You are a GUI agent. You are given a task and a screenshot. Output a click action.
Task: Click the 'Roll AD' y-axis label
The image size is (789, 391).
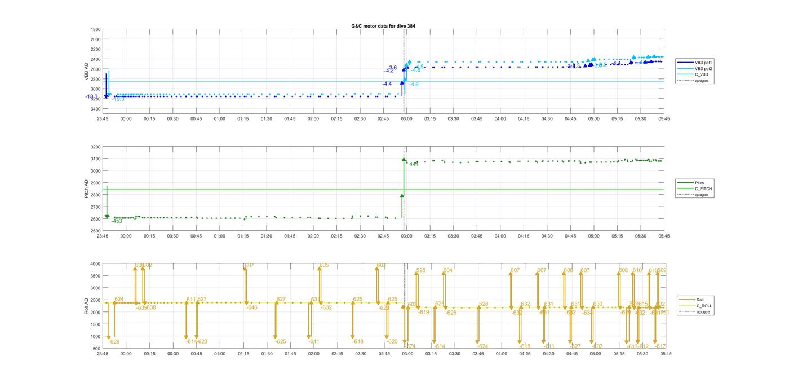pyautogui.click(x=86, y=306)
